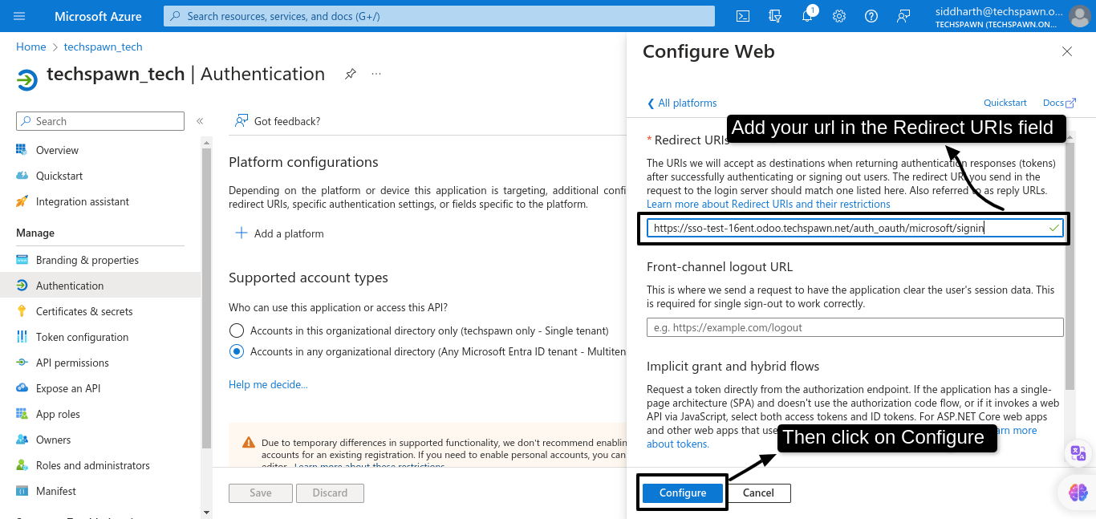Open the hamburger portal menu
The height and width of the screenshot is (519, 1096).
pos(19,16)
